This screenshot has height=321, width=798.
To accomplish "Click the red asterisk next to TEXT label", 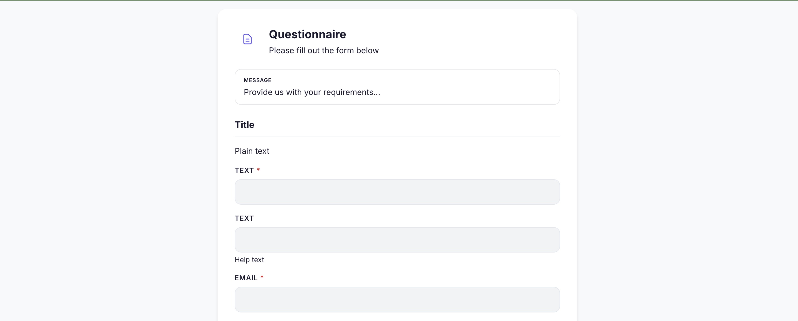I will (x=258, y=170).
